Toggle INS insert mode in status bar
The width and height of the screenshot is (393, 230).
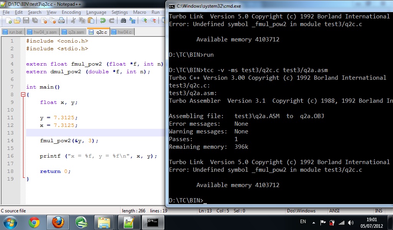click(x=378, y=211)
